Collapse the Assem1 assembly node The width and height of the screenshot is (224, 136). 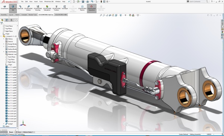[1, 36]
